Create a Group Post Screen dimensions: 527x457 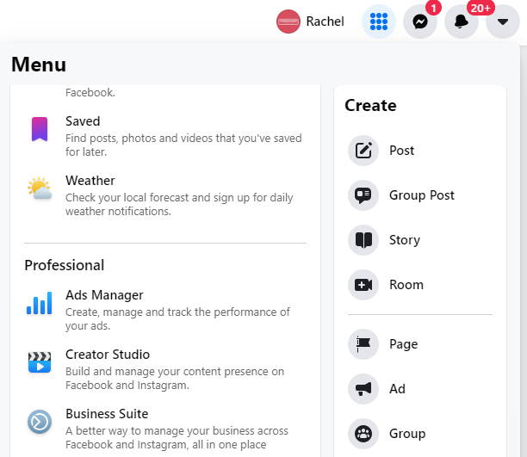[420, 195]
